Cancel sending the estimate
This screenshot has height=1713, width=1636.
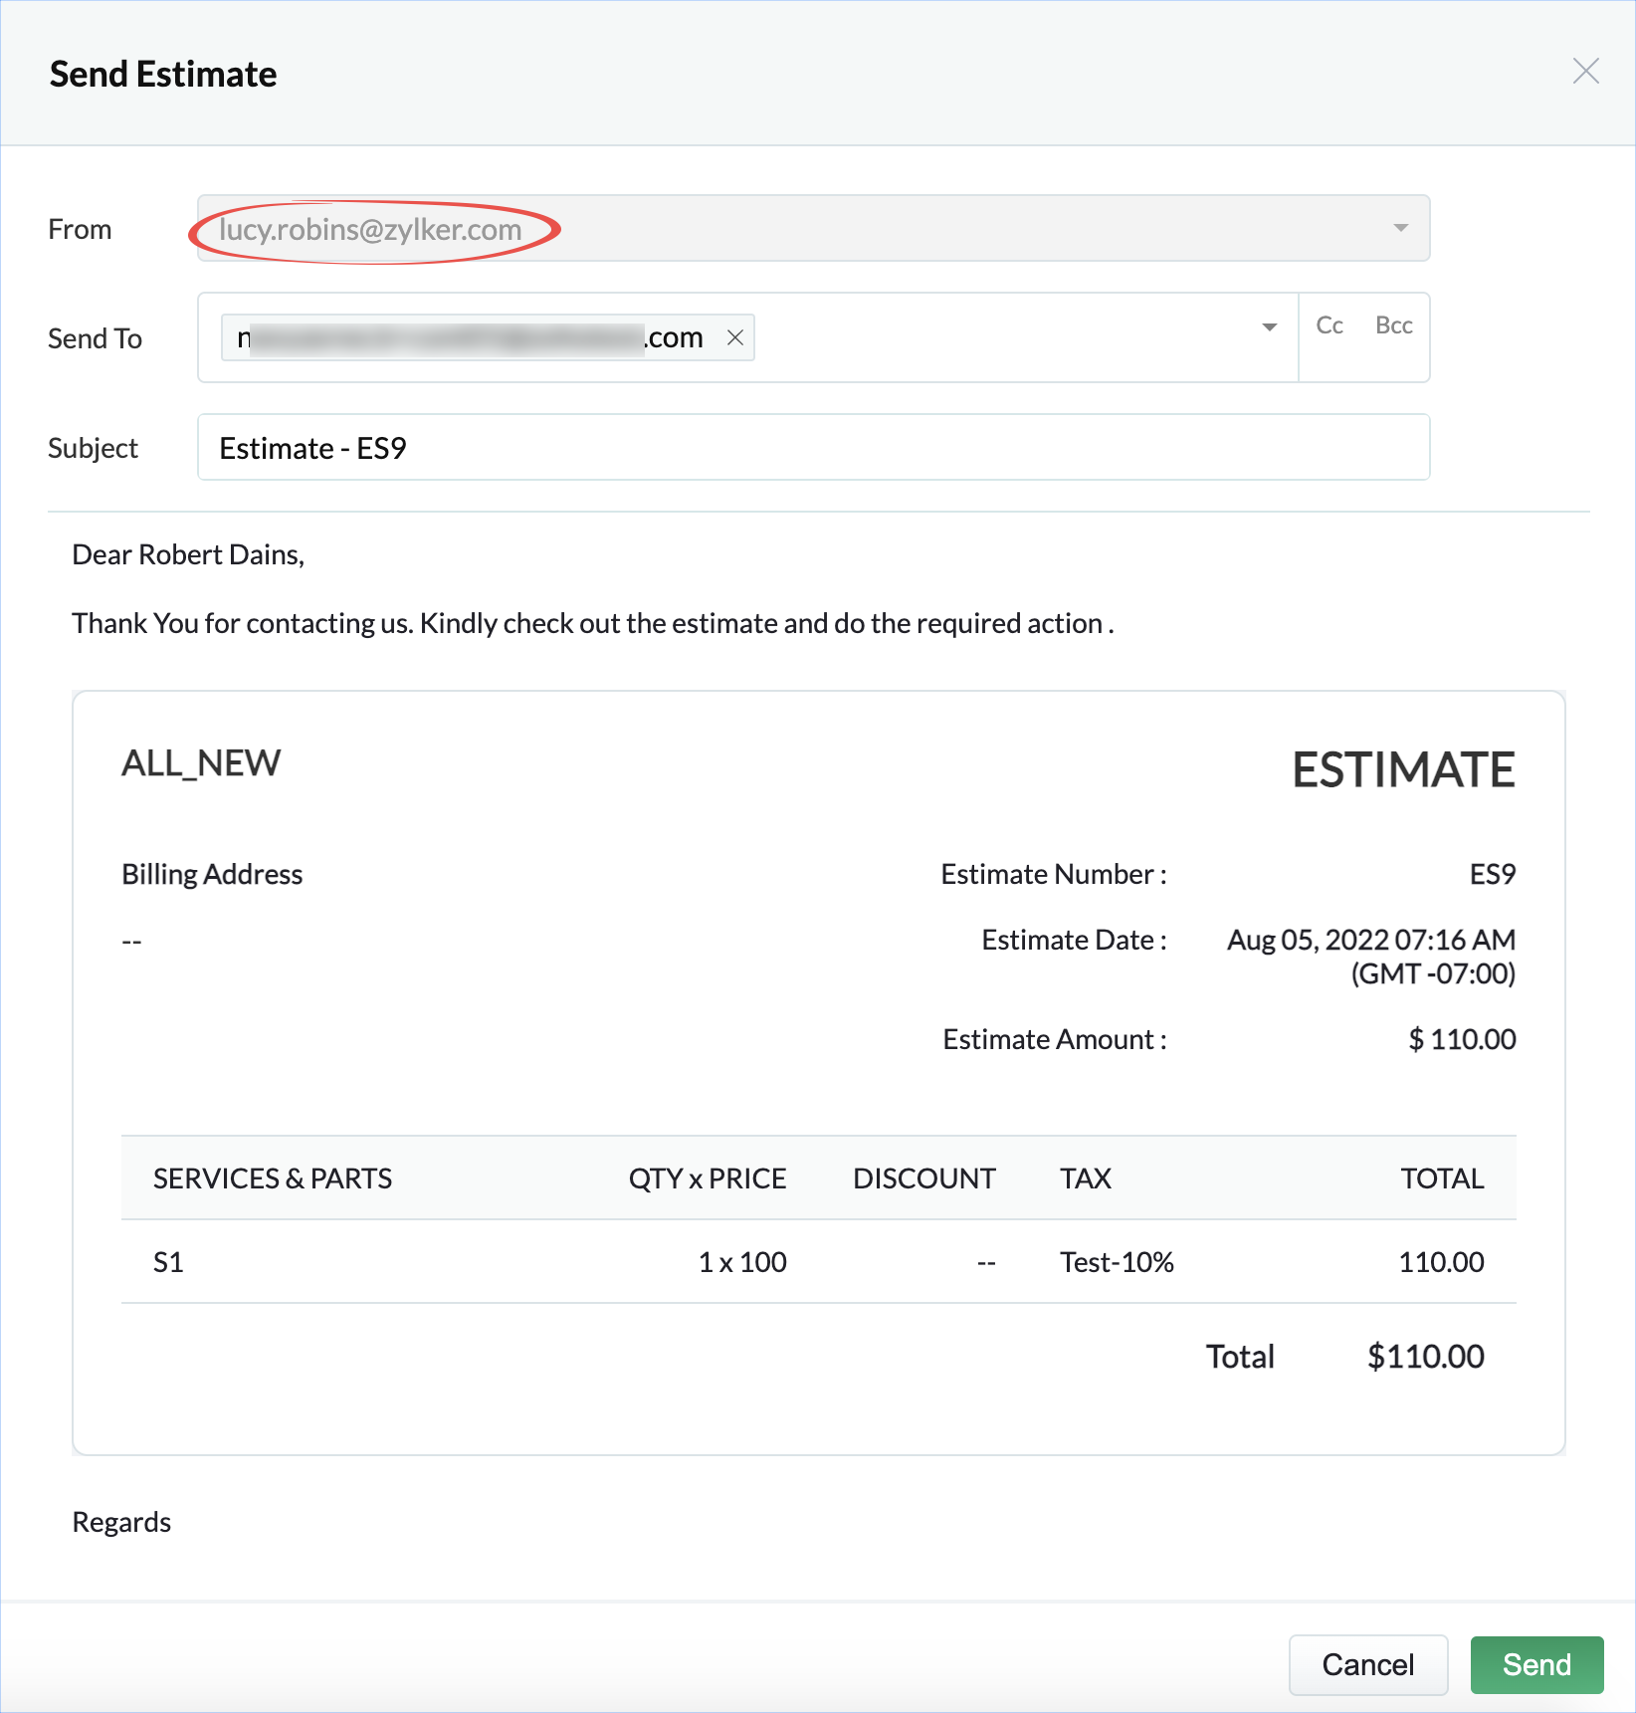coord(1367,1664)
